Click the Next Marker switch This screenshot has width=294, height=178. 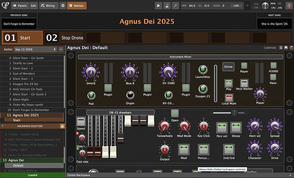[244, 83]
